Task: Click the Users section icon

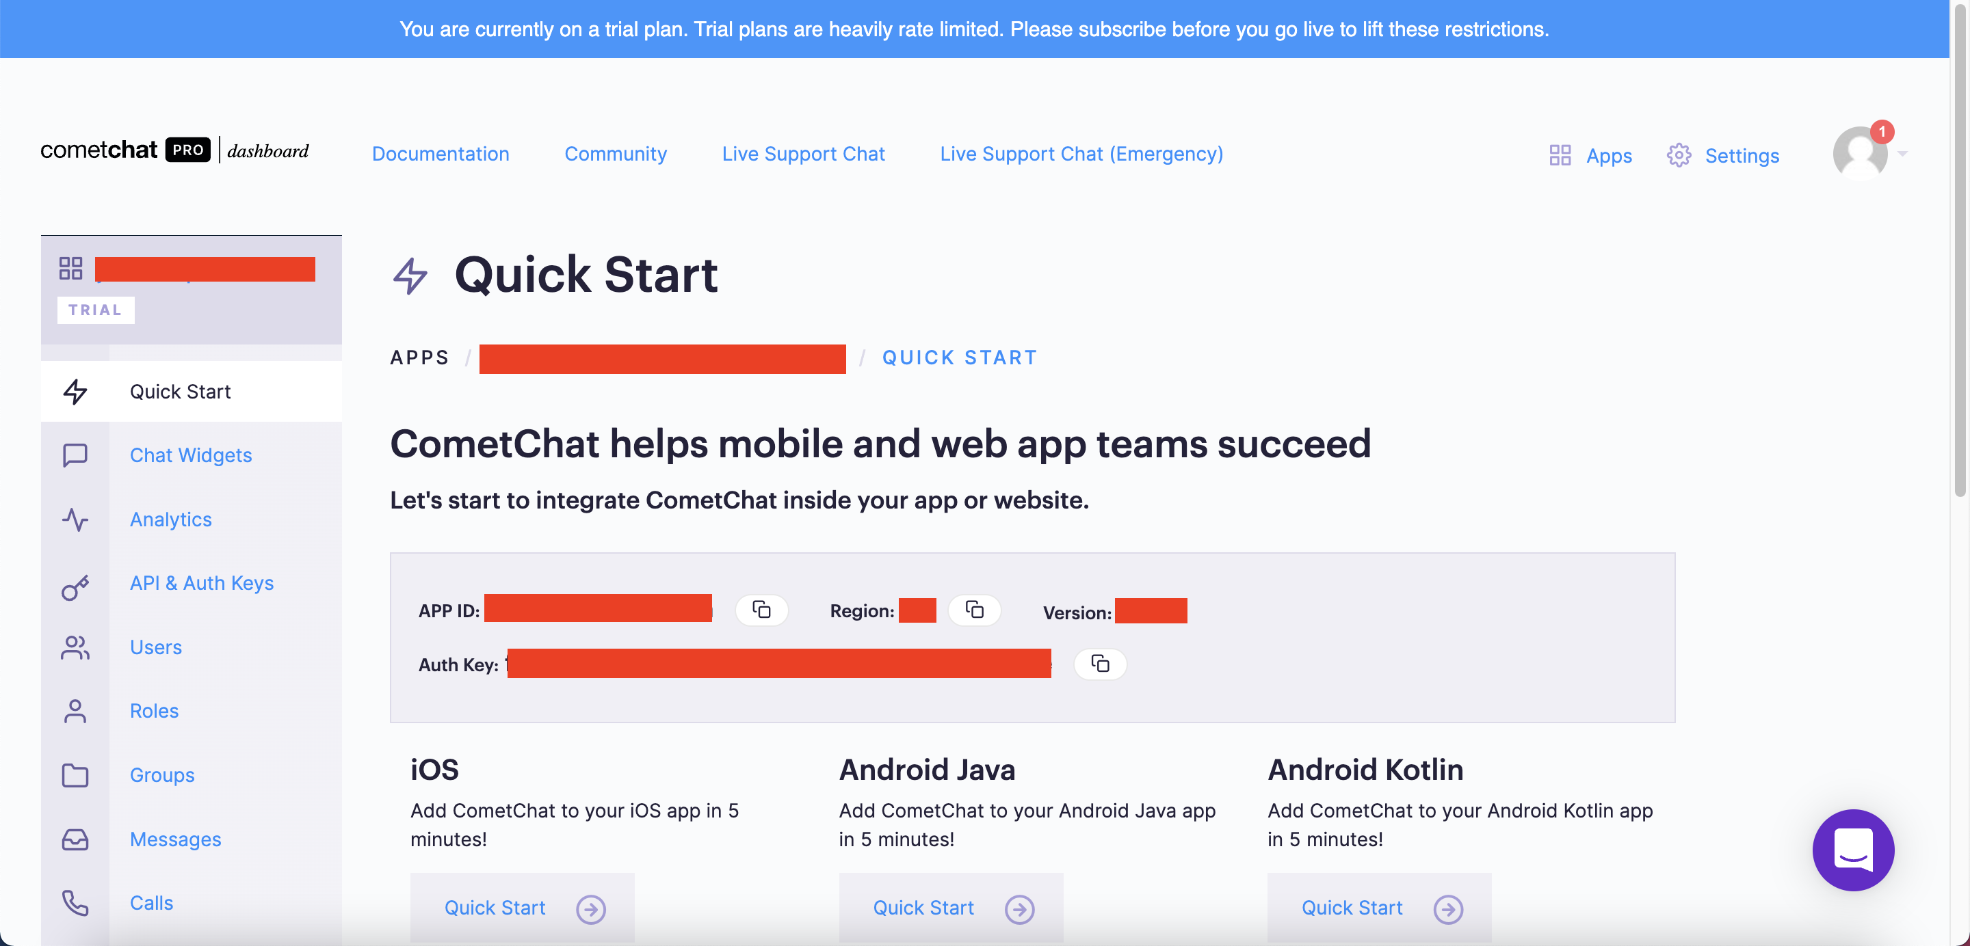Action: (75, 646)
